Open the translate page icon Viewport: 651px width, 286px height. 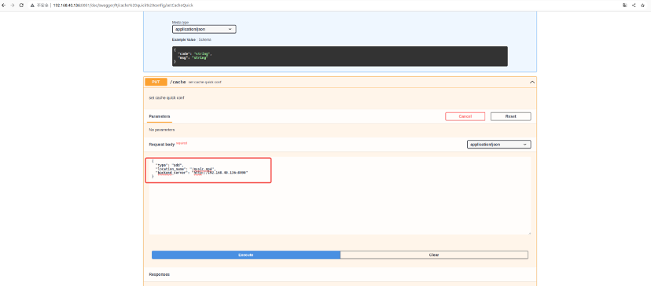click(x=624, y=5)
